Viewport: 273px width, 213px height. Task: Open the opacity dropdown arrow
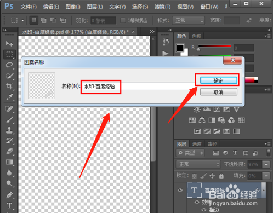coord(266,164)
